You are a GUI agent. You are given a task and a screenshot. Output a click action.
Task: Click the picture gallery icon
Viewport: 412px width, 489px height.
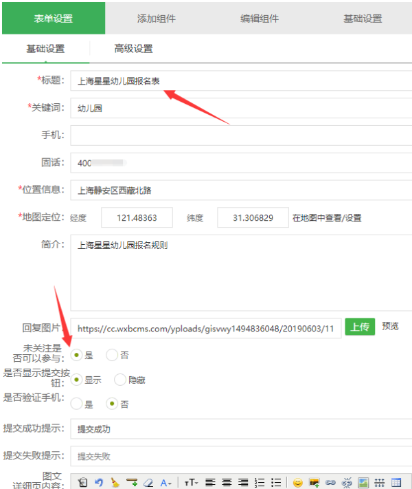(x=363, y=483)
